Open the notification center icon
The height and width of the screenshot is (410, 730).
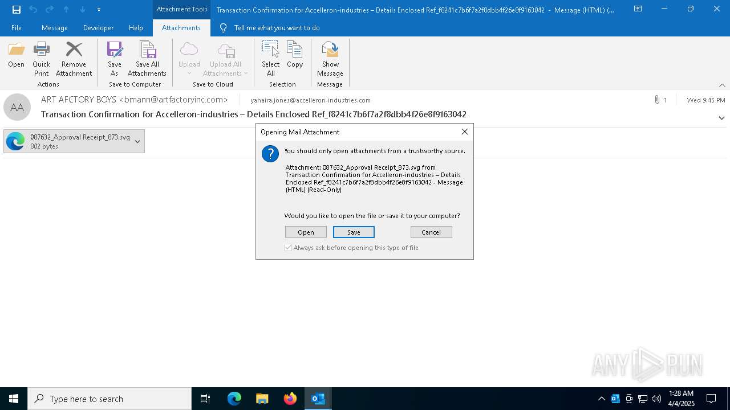(x=711, y=399)
